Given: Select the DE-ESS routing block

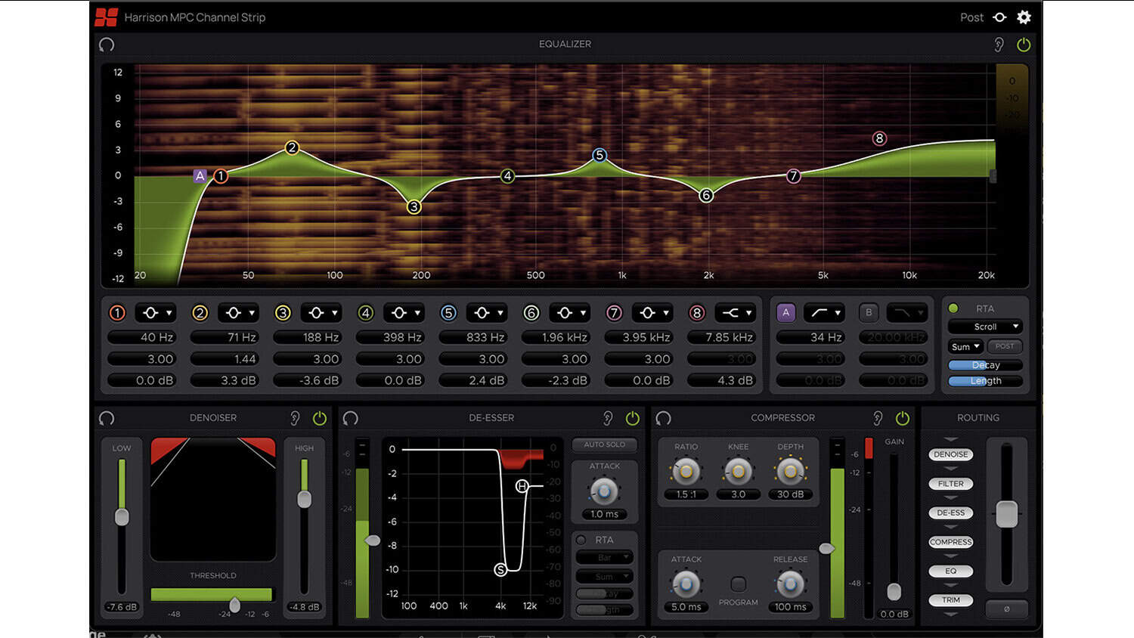Looking at the screenshot, I should pyautogui.click(x=951, y=513).
